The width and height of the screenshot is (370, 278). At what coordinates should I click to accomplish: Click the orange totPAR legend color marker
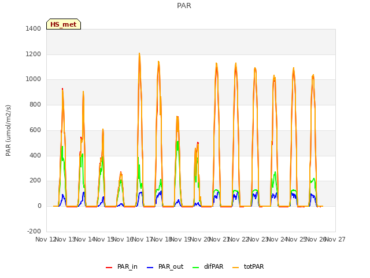pos(236,268)
